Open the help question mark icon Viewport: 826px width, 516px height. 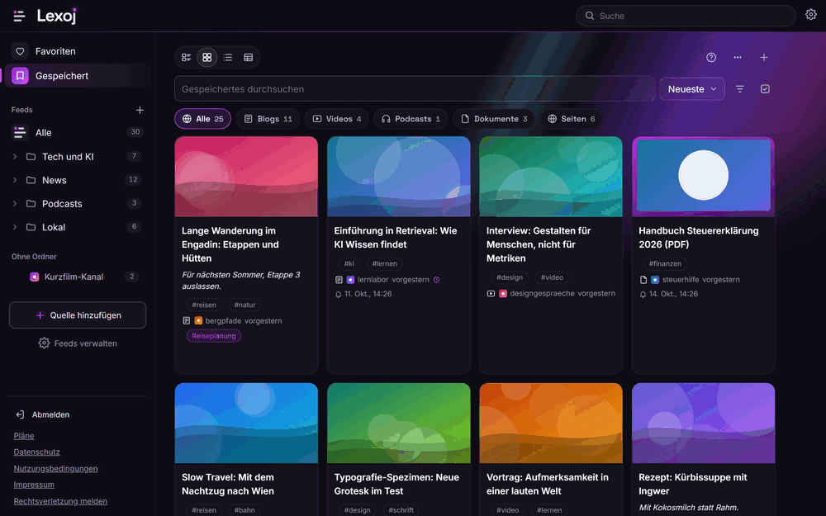click(711, 58)
